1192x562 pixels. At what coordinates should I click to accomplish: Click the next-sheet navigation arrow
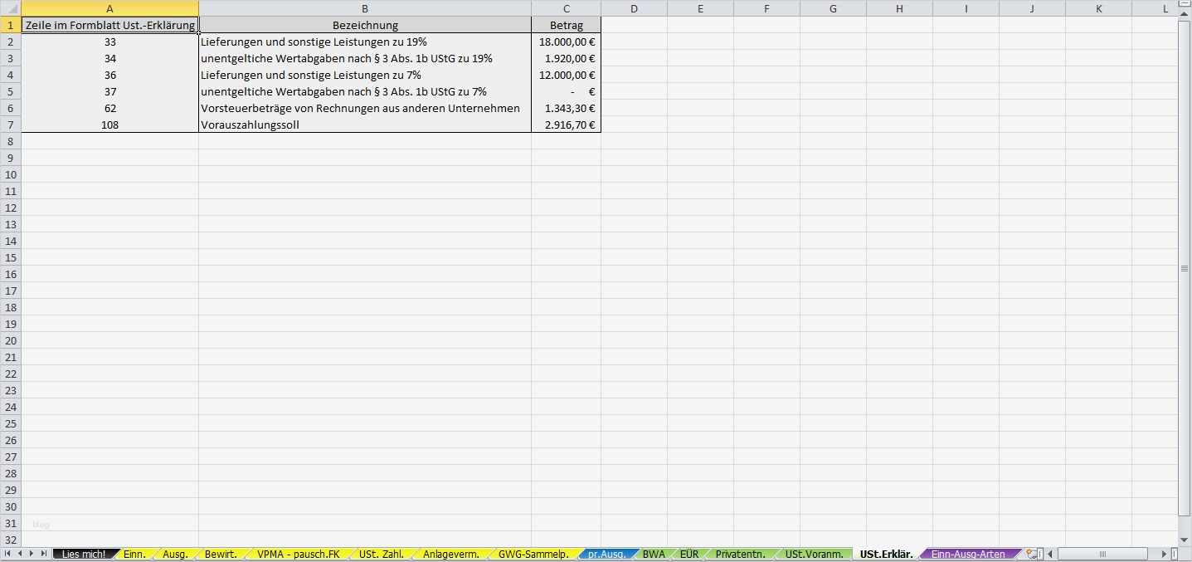tap(32, 554)
